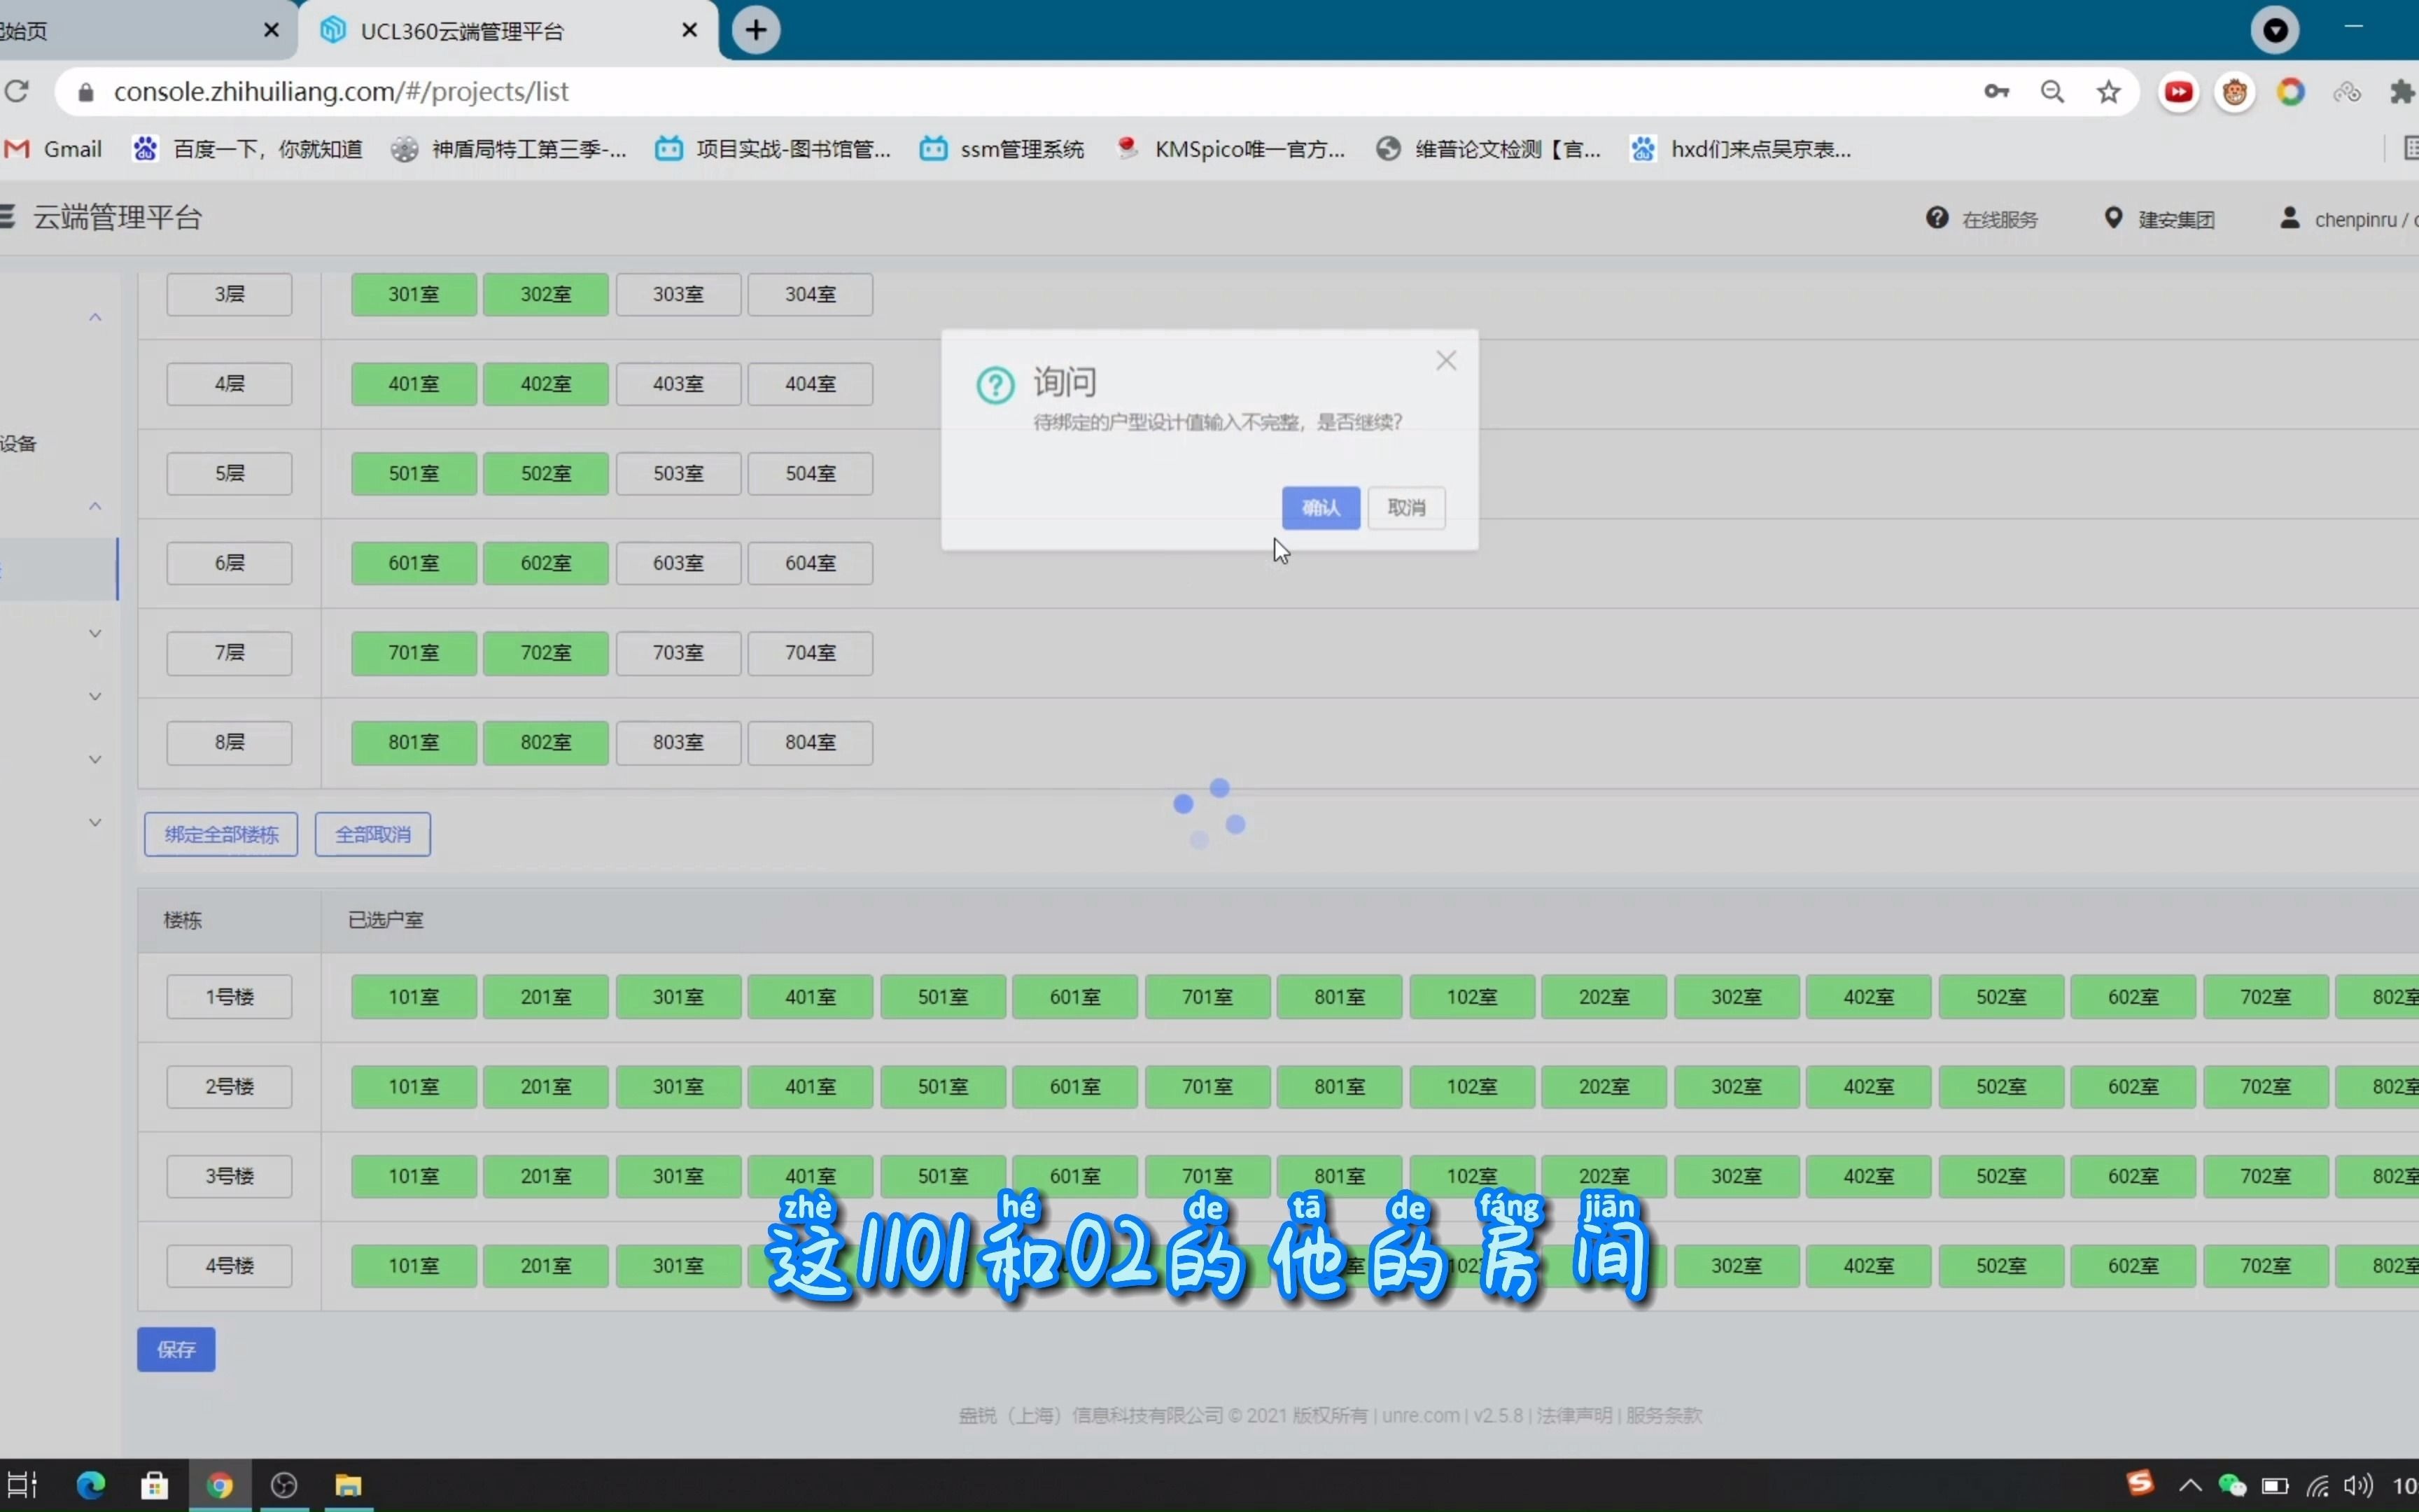2419x1512 pixels.
Task: Collapse the second expanded sidebar chevron below 设备
Action: click(x=95, y=506)
